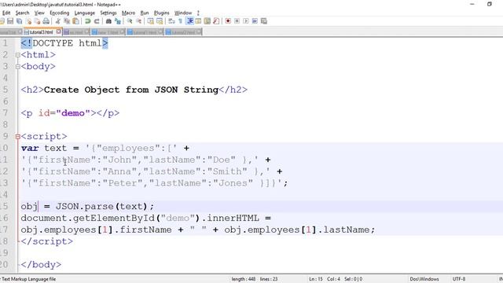Click the "length : 448" status bar entry
This screenshot has width=503, height=283.
coord(244,279)
